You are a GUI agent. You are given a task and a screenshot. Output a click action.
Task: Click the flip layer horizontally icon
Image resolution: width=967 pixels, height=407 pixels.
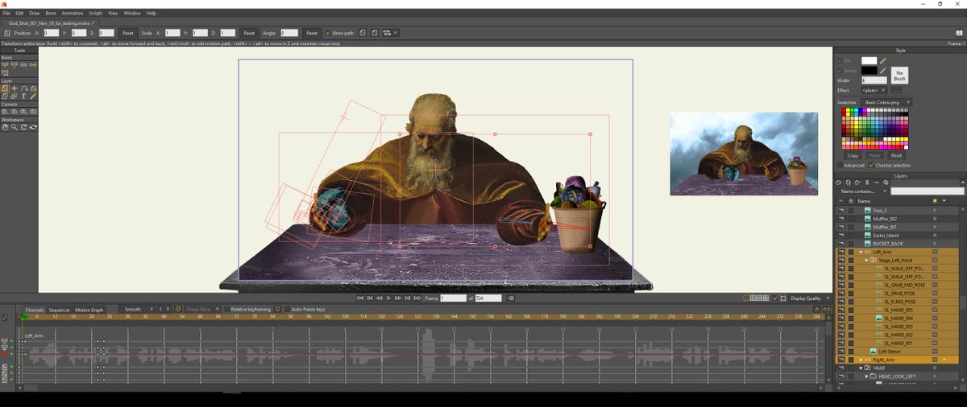click(363, 33)
